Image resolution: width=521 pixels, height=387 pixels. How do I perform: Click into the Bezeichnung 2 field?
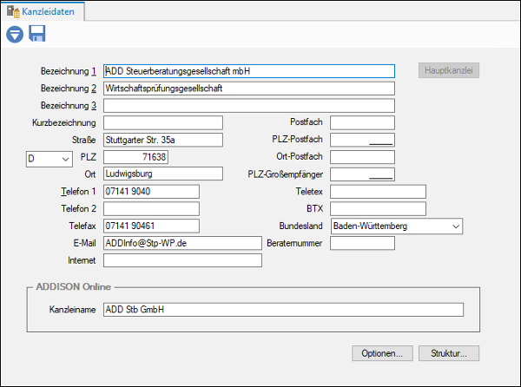point(249,89)
